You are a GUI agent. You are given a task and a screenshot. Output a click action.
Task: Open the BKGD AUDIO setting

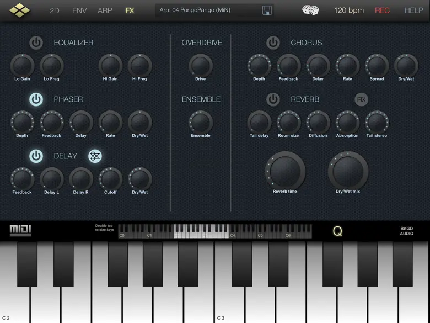[x=406, y=231]
